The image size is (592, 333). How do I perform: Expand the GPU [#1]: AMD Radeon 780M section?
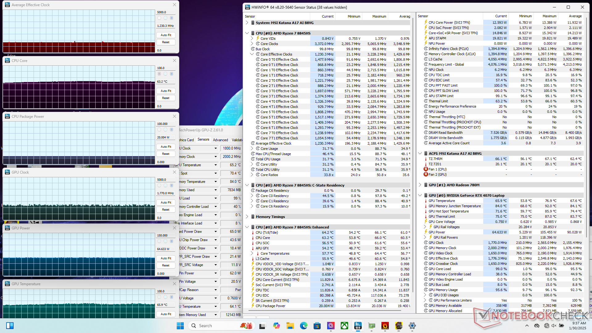(420, 185)
